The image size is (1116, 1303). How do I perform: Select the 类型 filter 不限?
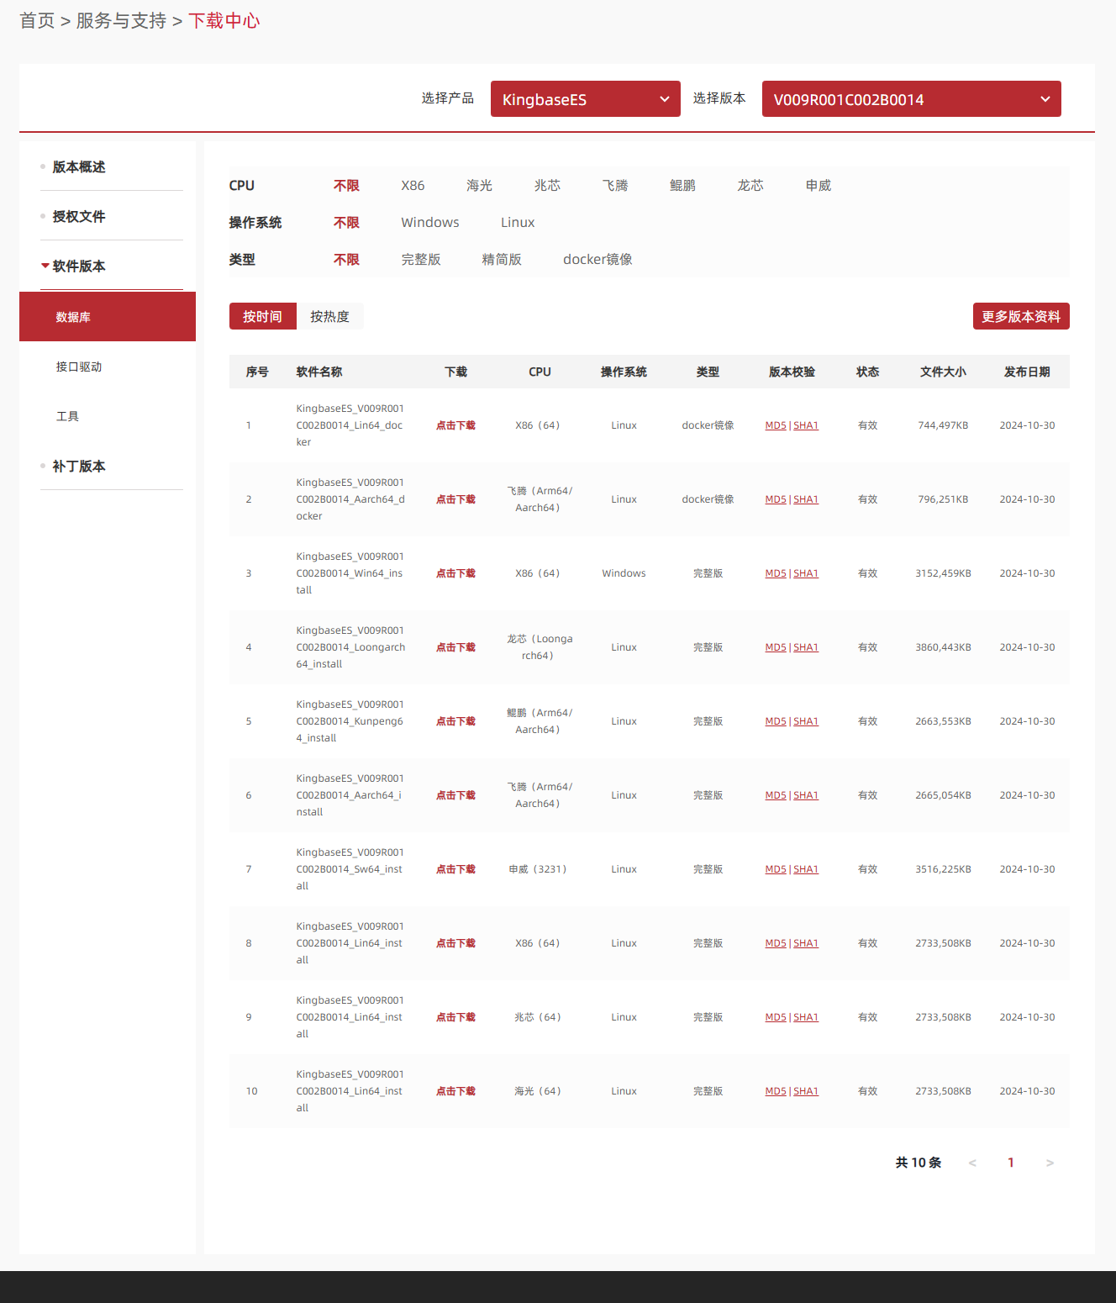point(346,259)
